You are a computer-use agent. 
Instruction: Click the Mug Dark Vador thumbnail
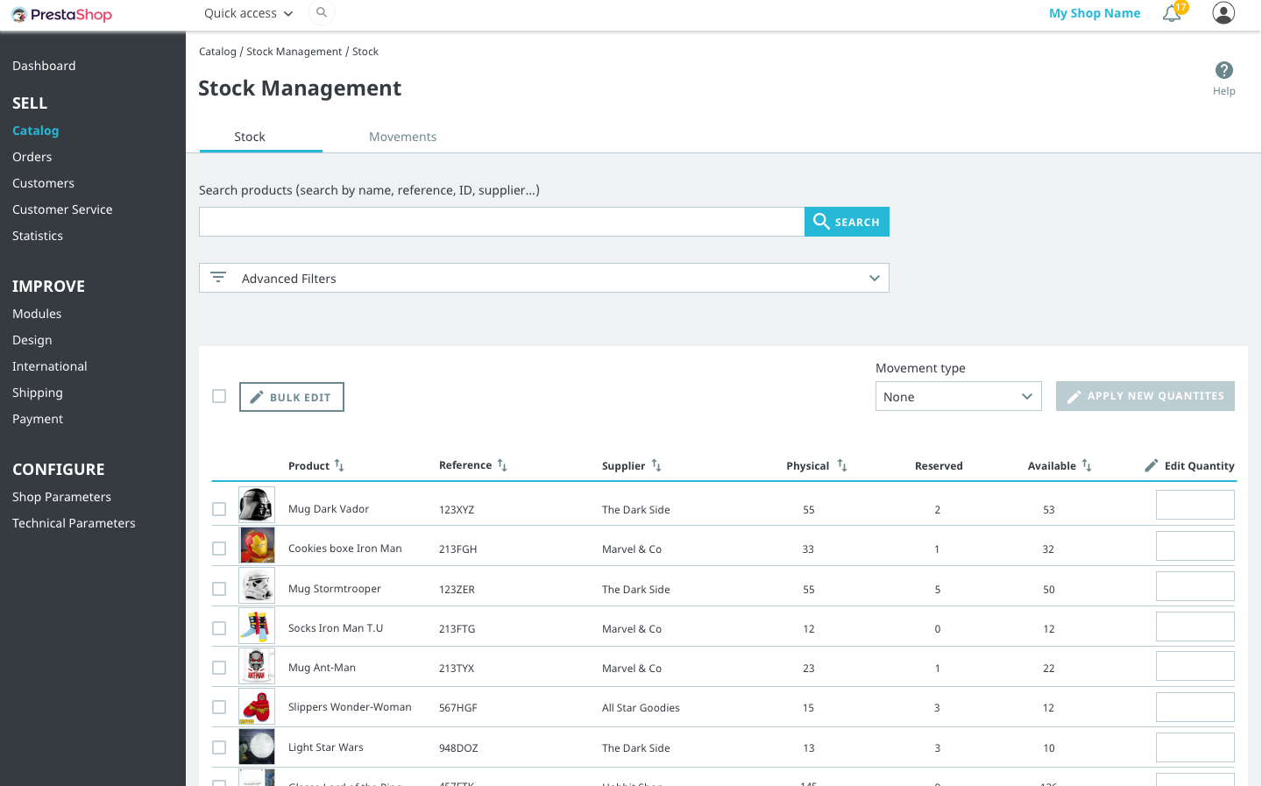257,505
